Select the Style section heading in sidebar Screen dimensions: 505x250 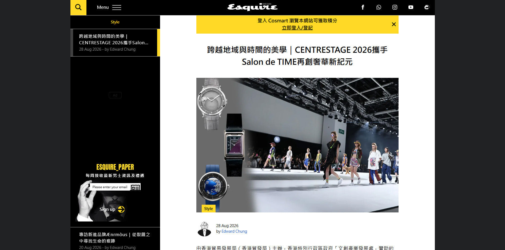coord(115,22)
